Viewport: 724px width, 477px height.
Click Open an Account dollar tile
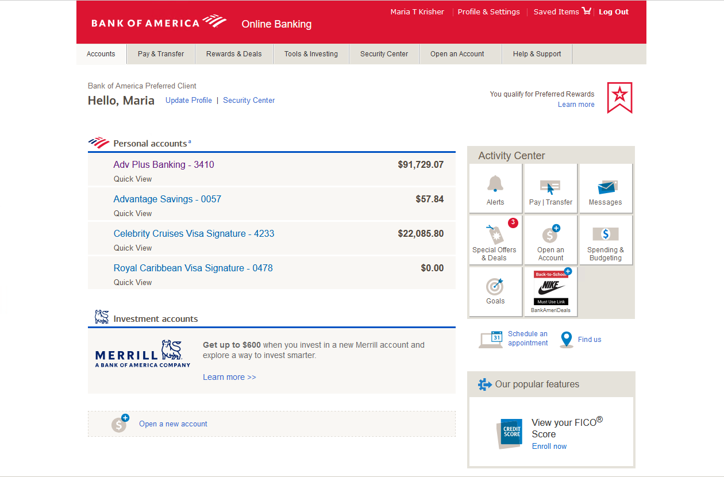550,240
